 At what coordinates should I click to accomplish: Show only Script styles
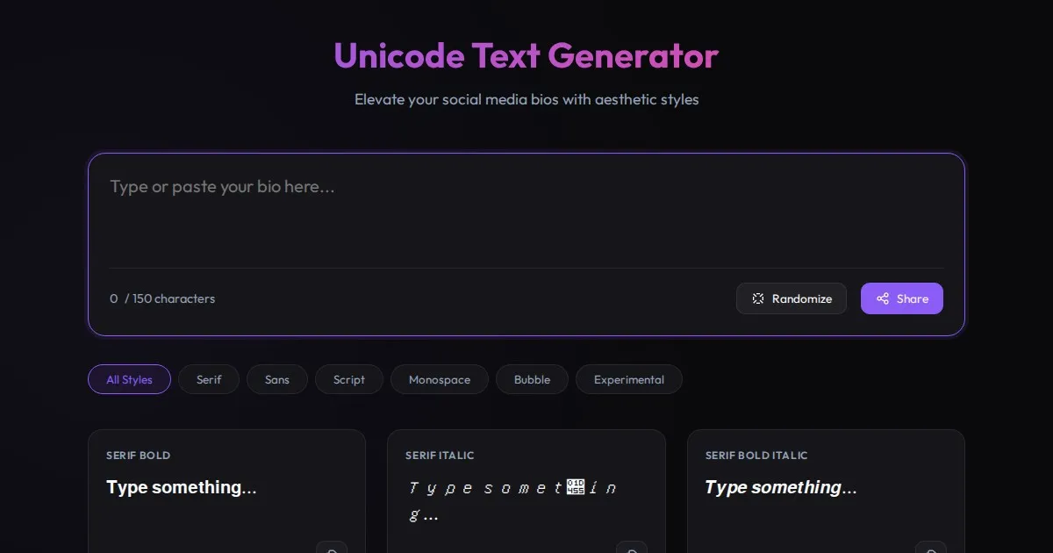pos(349,379)
